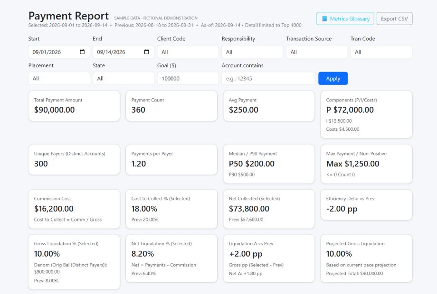This screenshot has width=437, height=294.
Task: Click the Net Collected value $73,800.00
Action: pyautogui.click(x=249, y=209)
